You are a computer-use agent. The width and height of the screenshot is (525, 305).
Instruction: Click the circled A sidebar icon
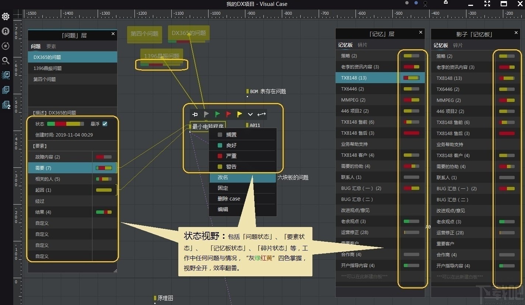[6, 31]
